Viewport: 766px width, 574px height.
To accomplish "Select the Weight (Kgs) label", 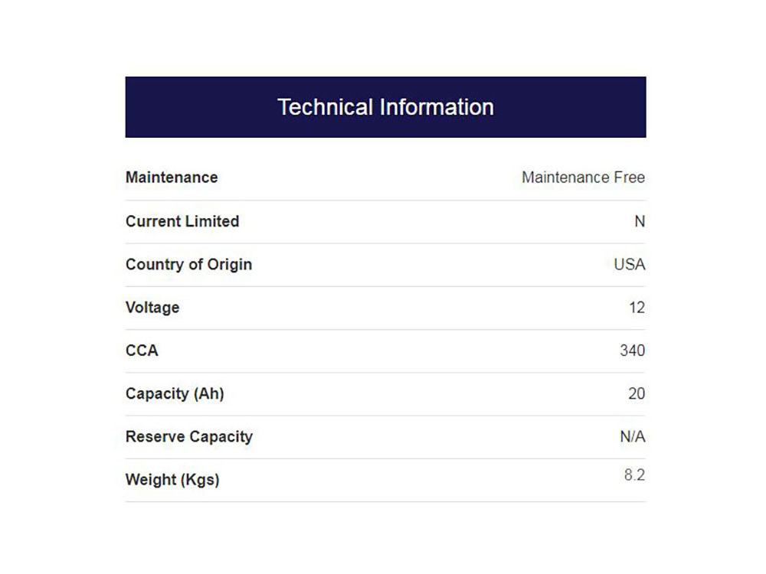I will [x=172, y=481].
